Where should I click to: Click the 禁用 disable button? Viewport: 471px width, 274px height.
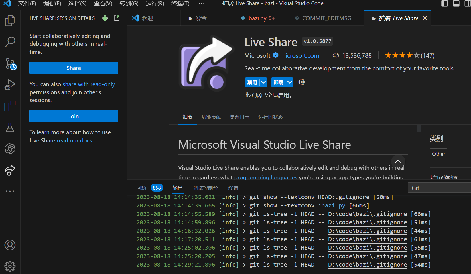coord(252,82)
